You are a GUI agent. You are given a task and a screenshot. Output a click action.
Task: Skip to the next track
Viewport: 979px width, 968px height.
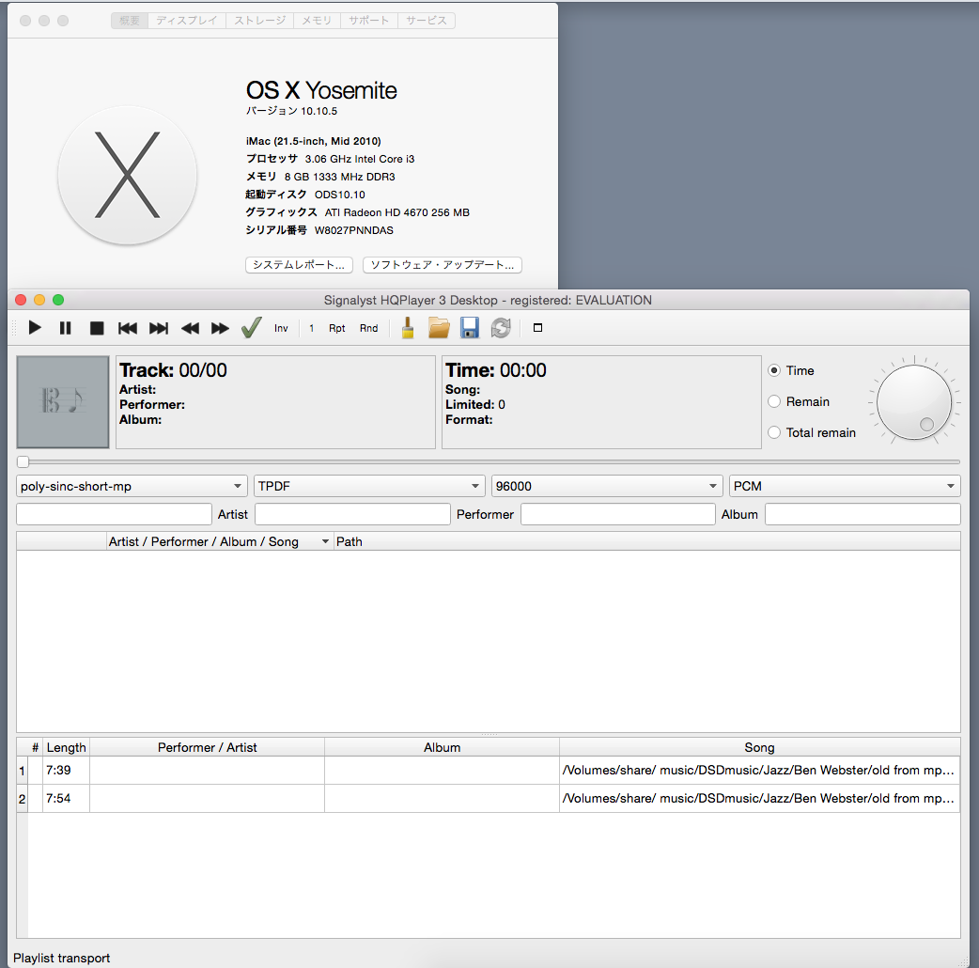159,328
